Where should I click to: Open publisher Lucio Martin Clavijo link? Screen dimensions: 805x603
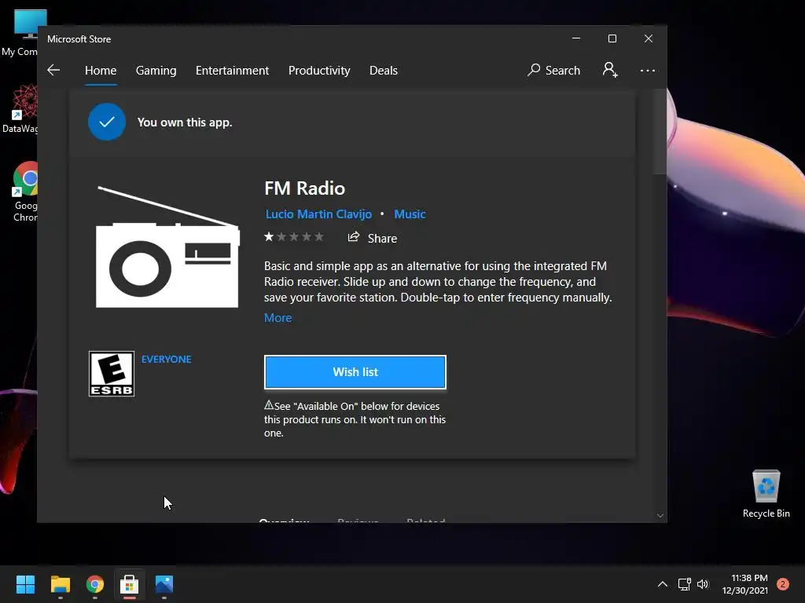(x=318, y=214)
